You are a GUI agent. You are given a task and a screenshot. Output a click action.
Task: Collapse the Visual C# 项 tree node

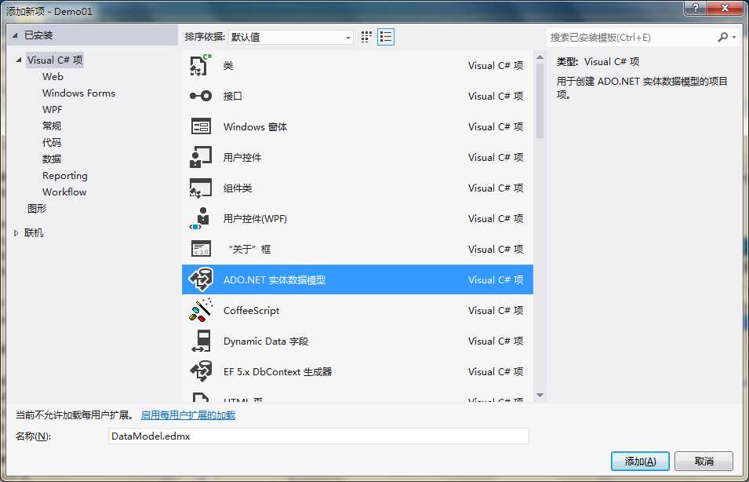tap(19, 60)
